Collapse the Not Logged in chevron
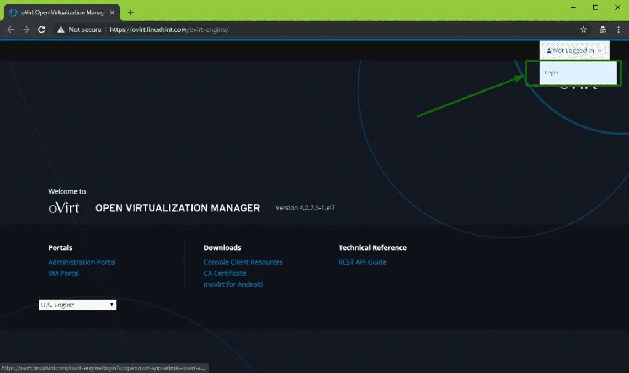This screenshot has height=373, width=629. [x=599, y=50]
